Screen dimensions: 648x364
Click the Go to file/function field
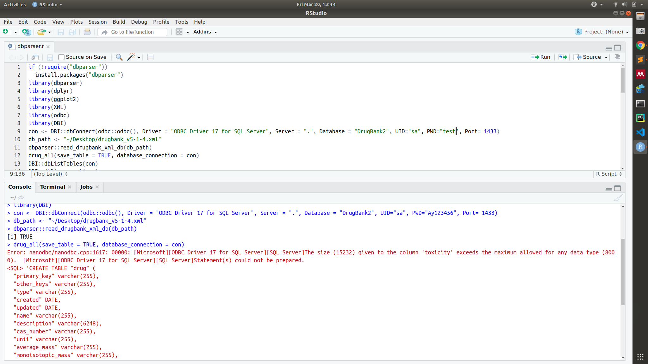pyautogui.click(x=136, y=32)
